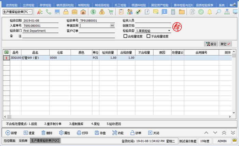The height and width of the screenshot is (146, 239).
Task: Click the money bag toolbar icon
Action: pyautogui.click(x=102, y=12)
